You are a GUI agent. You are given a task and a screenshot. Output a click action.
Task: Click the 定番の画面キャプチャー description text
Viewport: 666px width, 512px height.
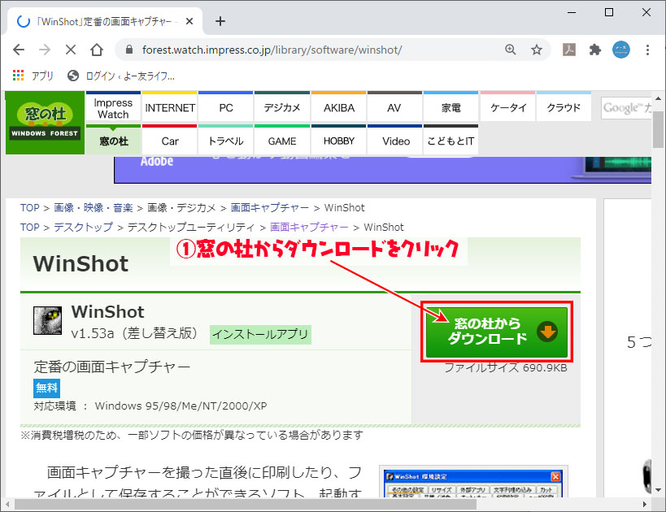(112, 367)
